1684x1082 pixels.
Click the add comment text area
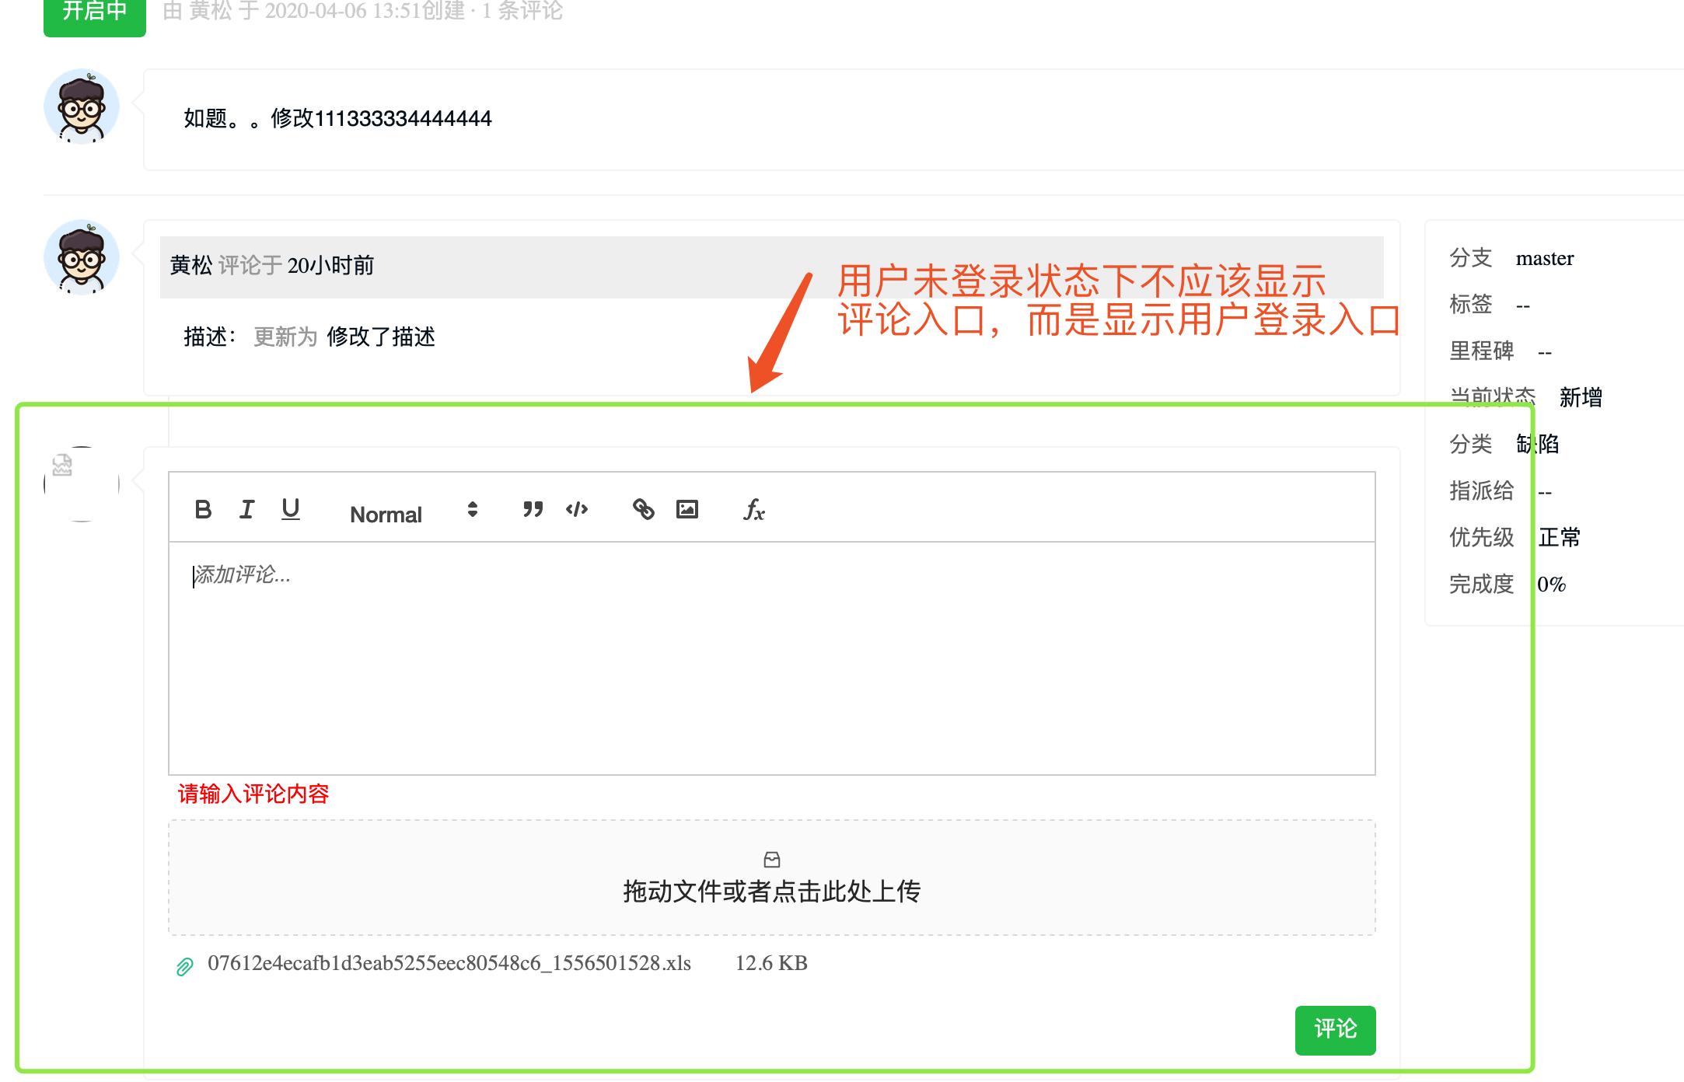(771, 658)
